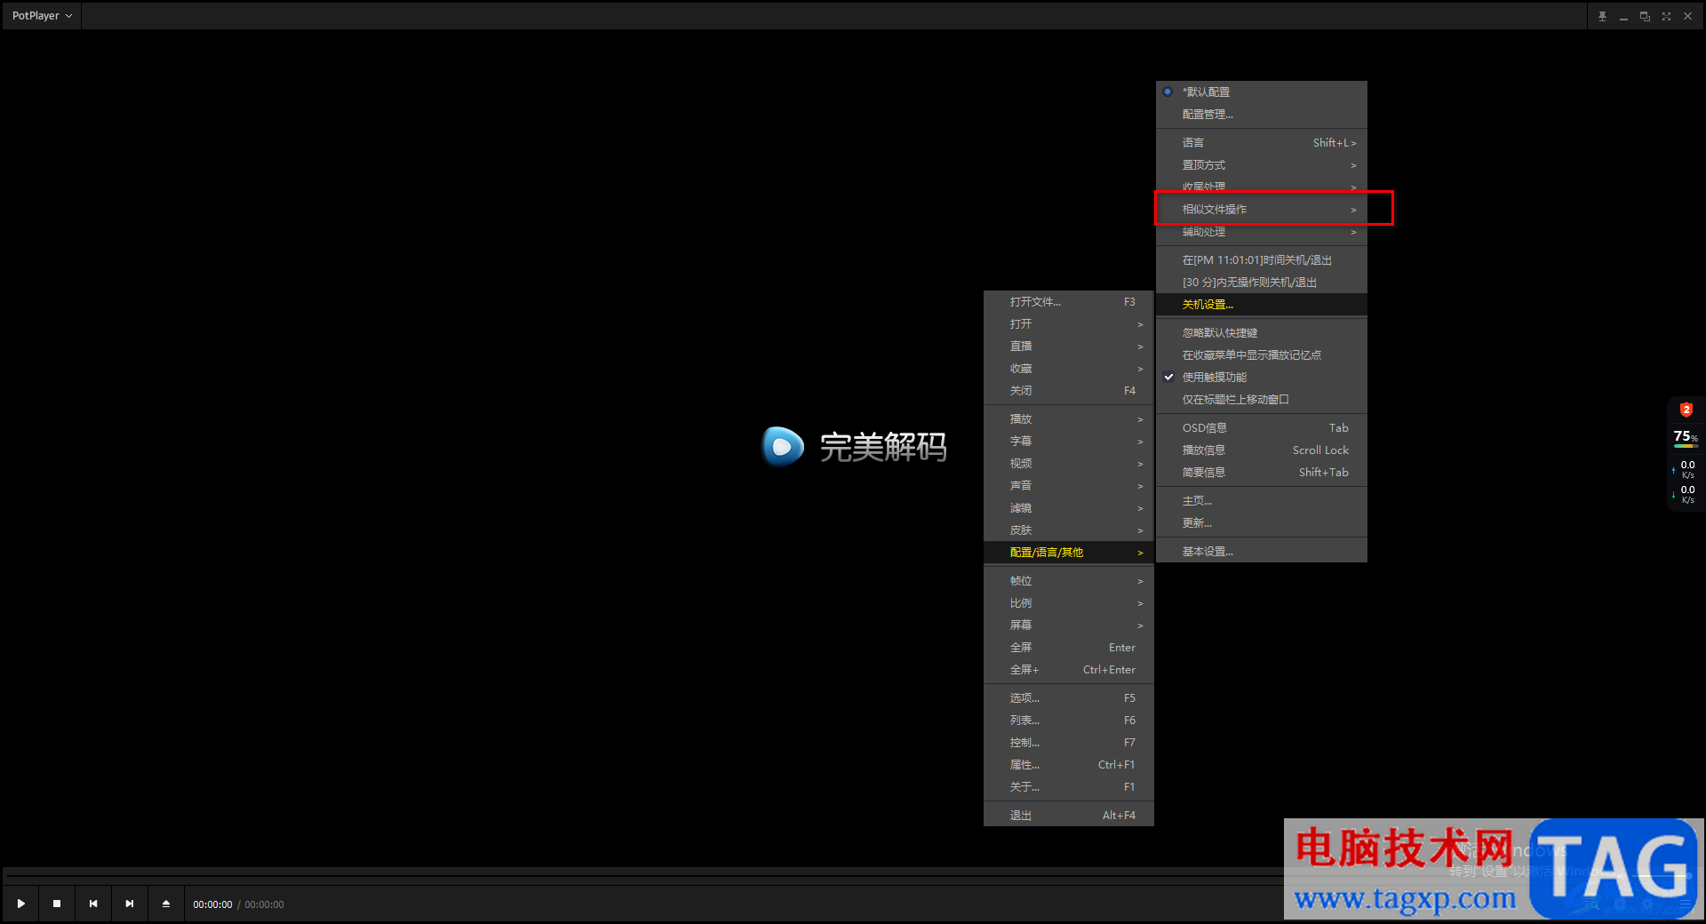Pin the PotPlayer window on top
This screenshot has width=1706, height=924.
pos(1602,16)
